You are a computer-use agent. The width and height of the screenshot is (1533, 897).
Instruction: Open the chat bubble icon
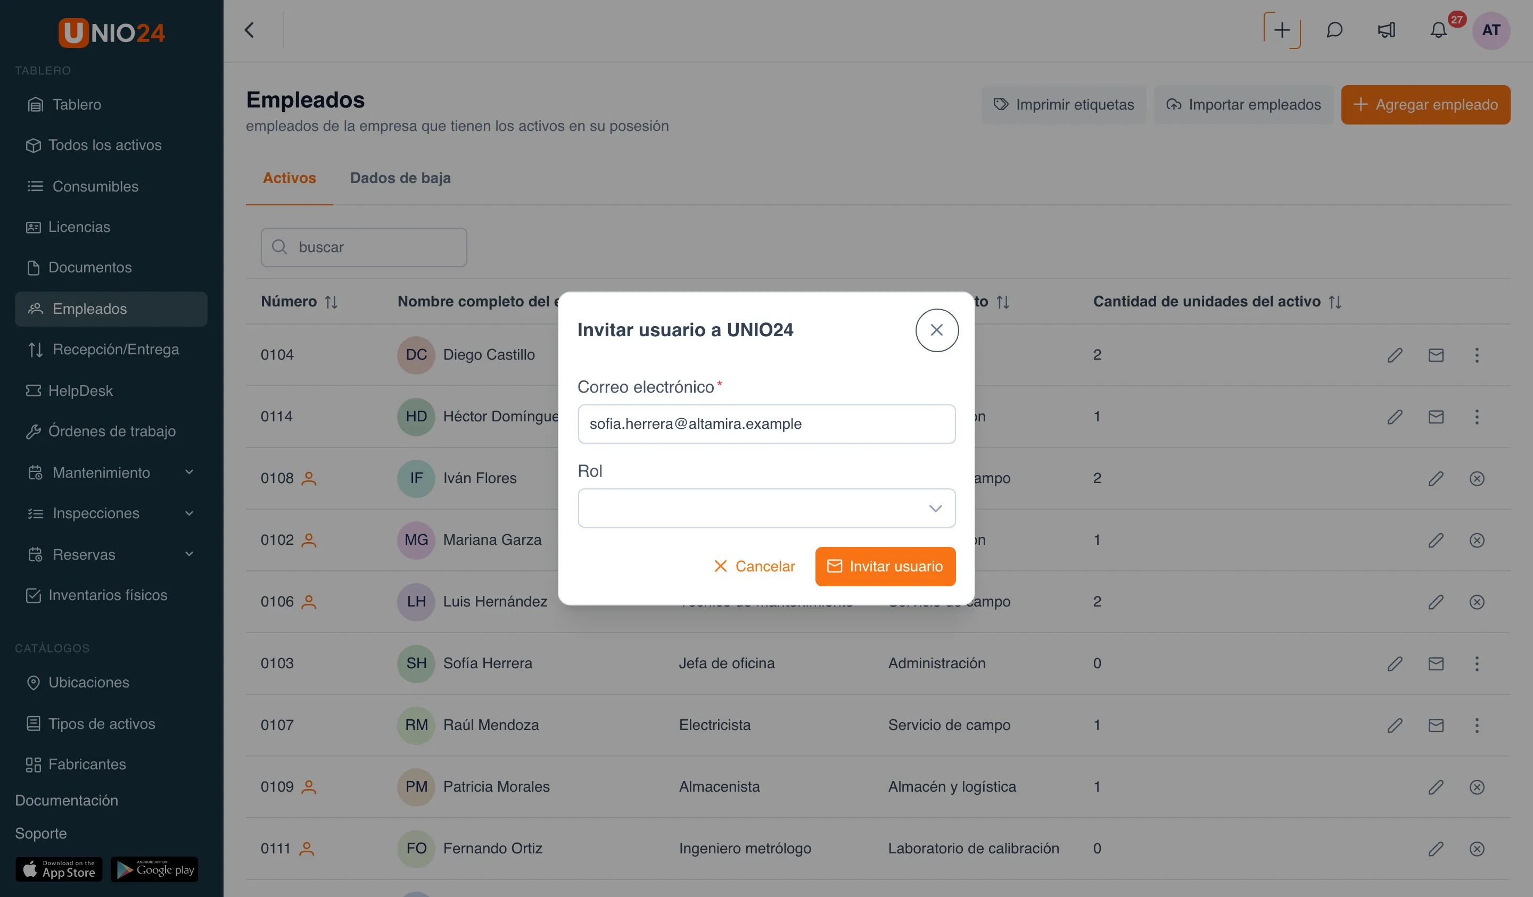(1334, 30)
